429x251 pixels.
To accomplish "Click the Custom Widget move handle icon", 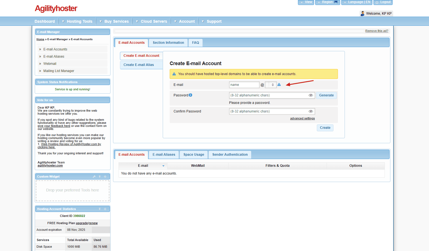I will click(105, 176).
